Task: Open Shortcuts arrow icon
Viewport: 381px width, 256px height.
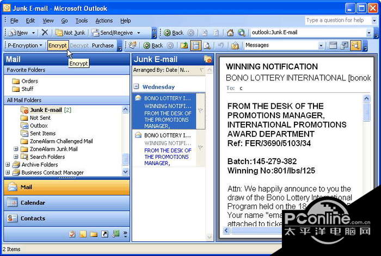Action: tap(105, 234)
